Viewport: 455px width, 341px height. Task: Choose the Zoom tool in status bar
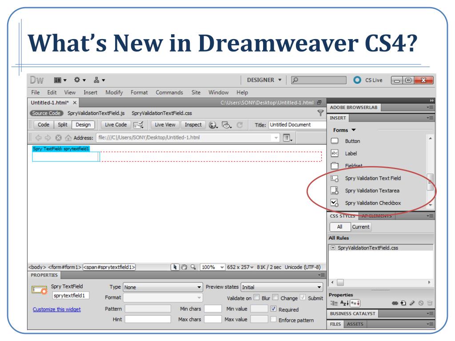click(193, 267)
